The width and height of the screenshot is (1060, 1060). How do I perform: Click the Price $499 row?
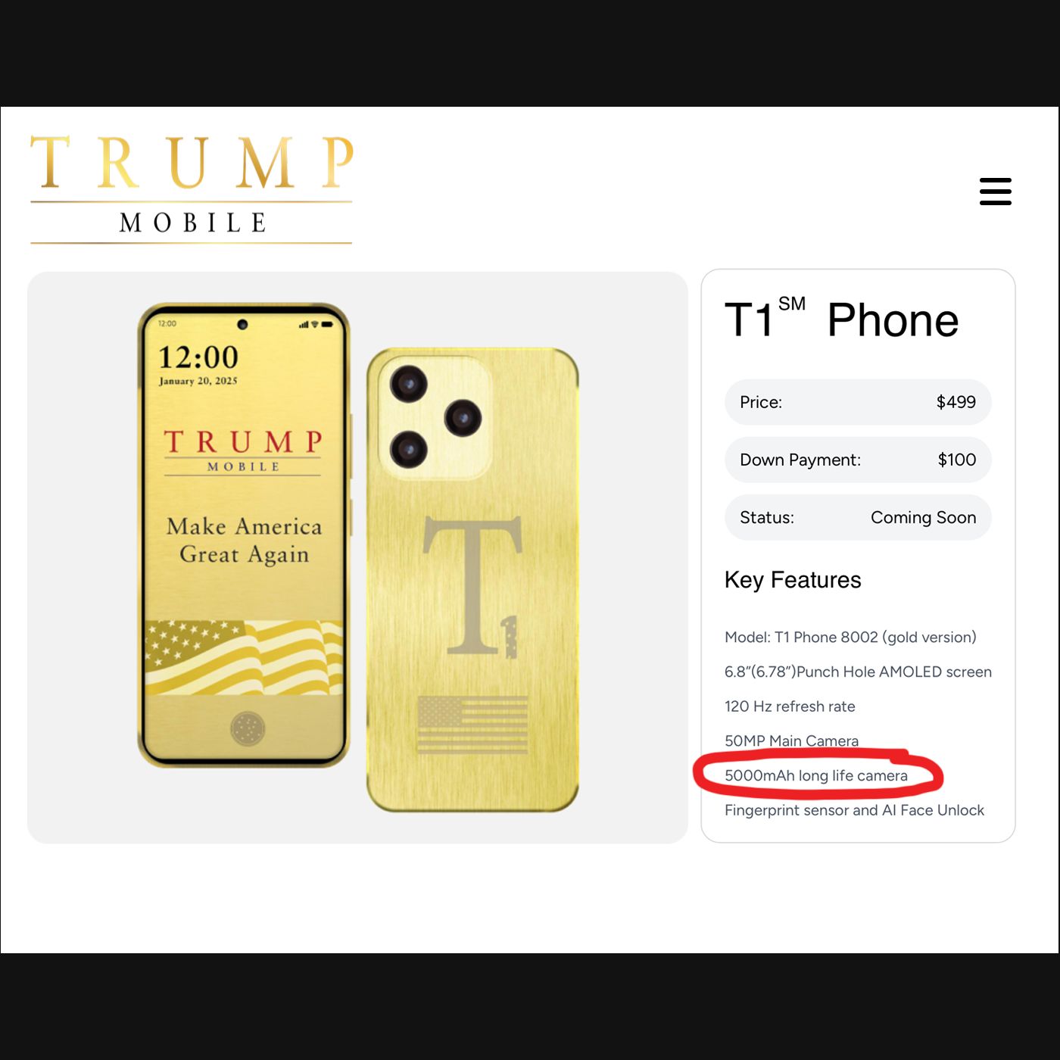coord(858,402)
